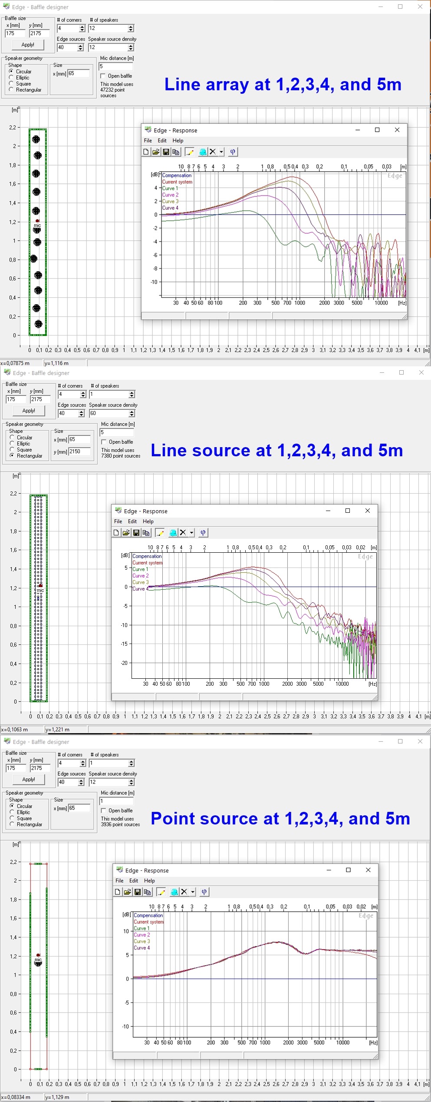Screen dimensions: 431x1102
Task: Click Copy icon in Line source Response window
Action: (146, 532)
